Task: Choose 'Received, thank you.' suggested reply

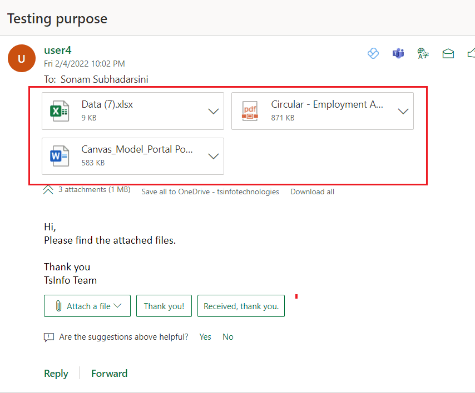Action: click(241, 306)
